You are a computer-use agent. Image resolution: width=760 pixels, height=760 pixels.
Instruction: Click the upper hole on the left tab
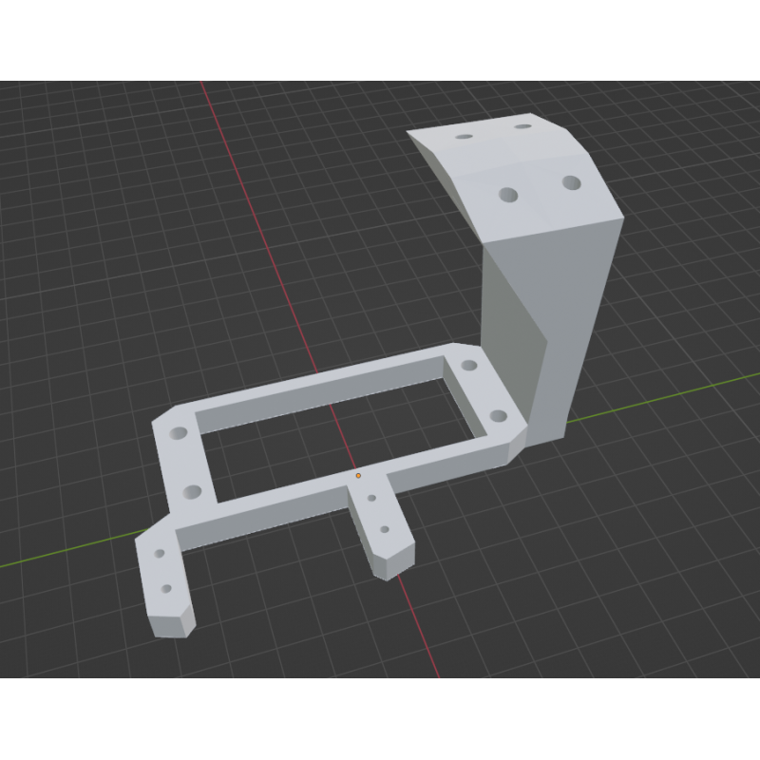(x=160, y=553)
